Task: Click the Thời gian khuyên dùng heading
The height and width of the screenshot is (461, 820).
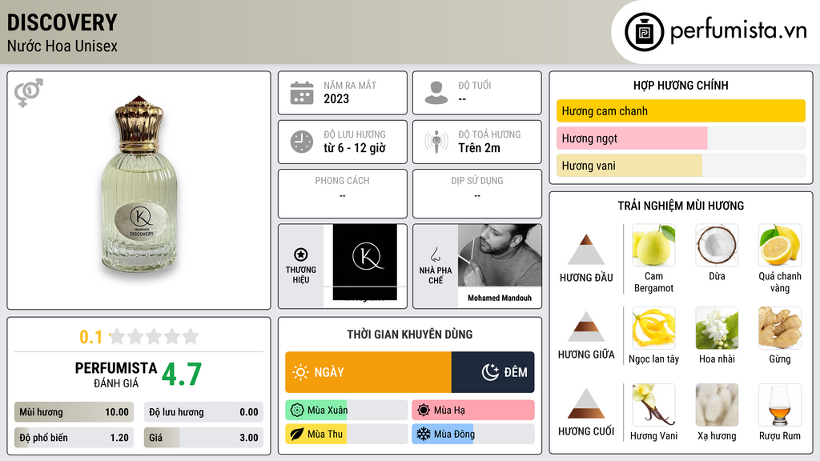Action: 409,334
